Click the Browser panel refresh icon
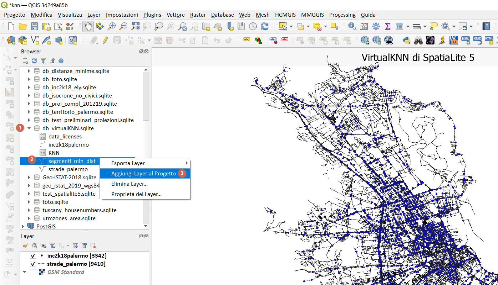Screen dimensions: 498x285 [34, 61]
